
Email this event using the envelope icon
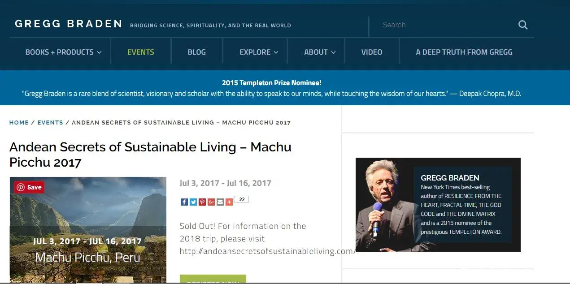click(x=220, y=202)
